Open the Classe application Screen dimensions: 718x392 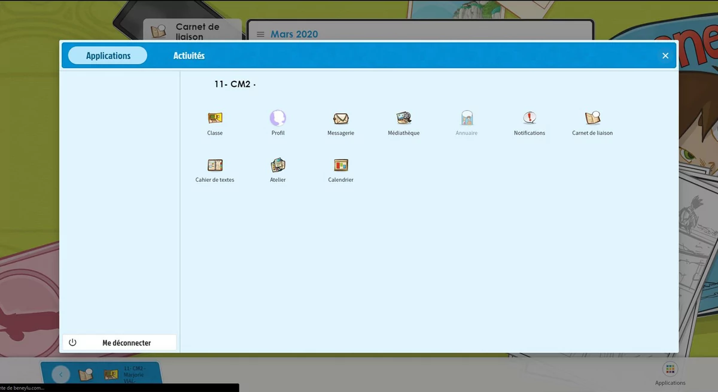215,118
